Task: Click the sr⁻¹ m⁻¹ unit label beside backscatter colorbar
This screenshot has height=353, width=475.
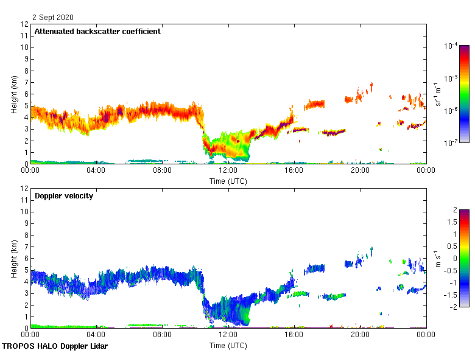Action: click(437, 94)
